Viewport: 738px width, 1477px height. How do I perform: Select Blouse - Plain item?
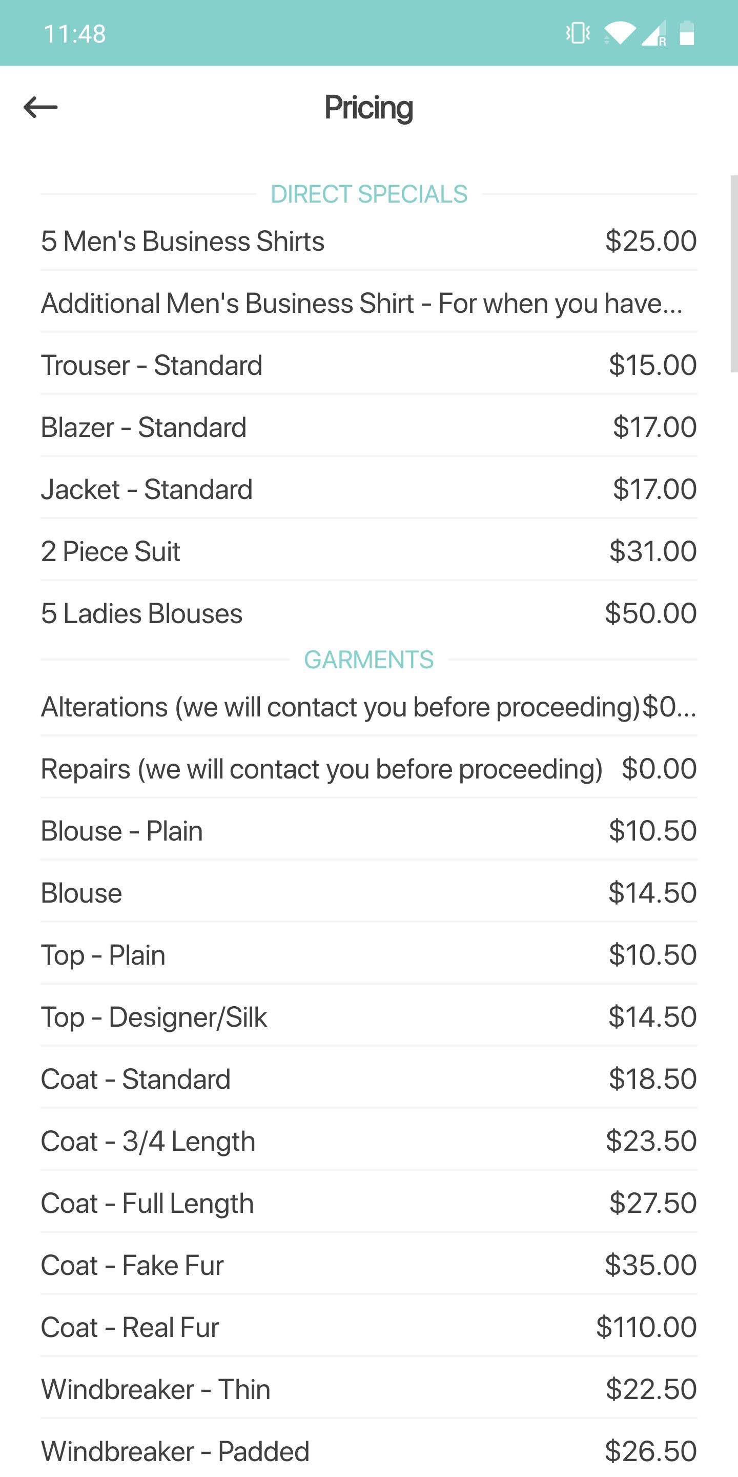[x=368, y=831]
